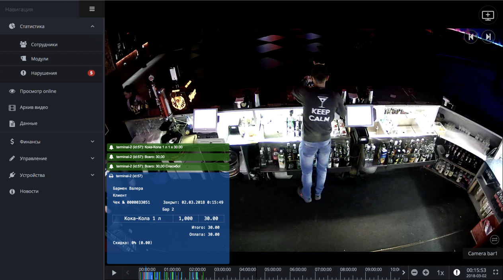
Task: Open Просмотр online view
Action: [x=38, y=91]
